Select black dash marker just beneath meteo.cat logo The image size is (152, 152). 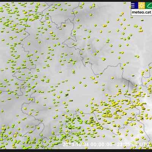142,20
